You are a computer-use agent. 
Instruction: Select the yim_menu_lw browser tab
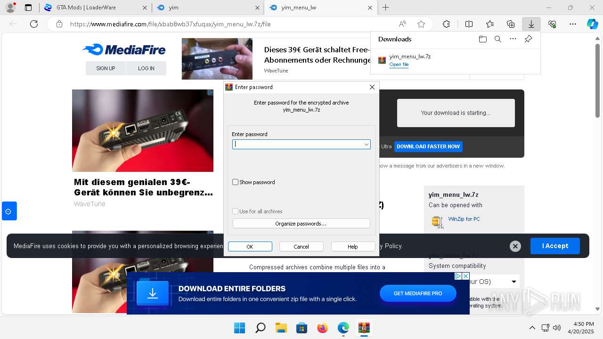coord(320,8)
